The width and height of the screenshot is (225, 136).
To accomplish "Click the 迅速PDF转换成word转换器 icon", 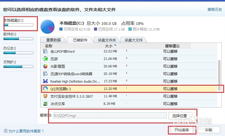I will click(x=45, y=74).
